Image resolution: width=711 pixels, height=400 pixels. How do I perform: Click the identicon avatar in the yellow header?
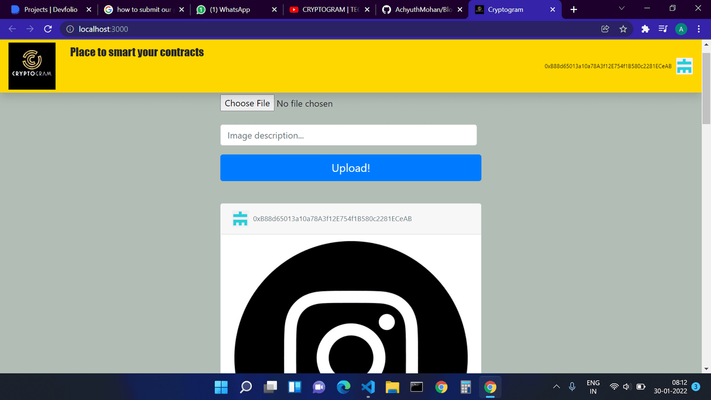pos(684,66)
